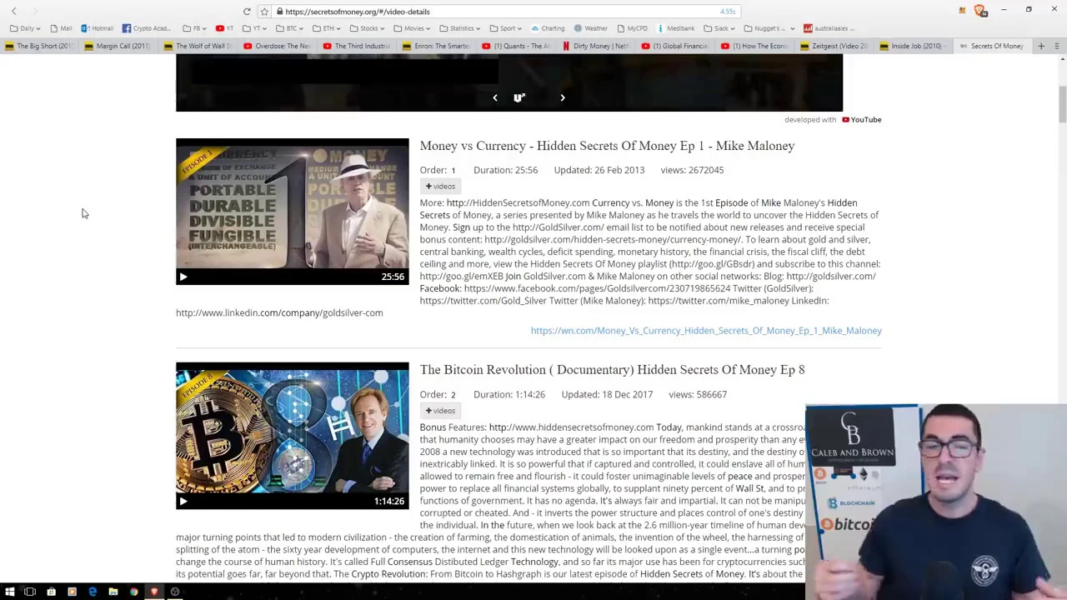Expand videos under Money vs Currency
The width and height of the screenshot is (1067, 600).
[440, 187]
